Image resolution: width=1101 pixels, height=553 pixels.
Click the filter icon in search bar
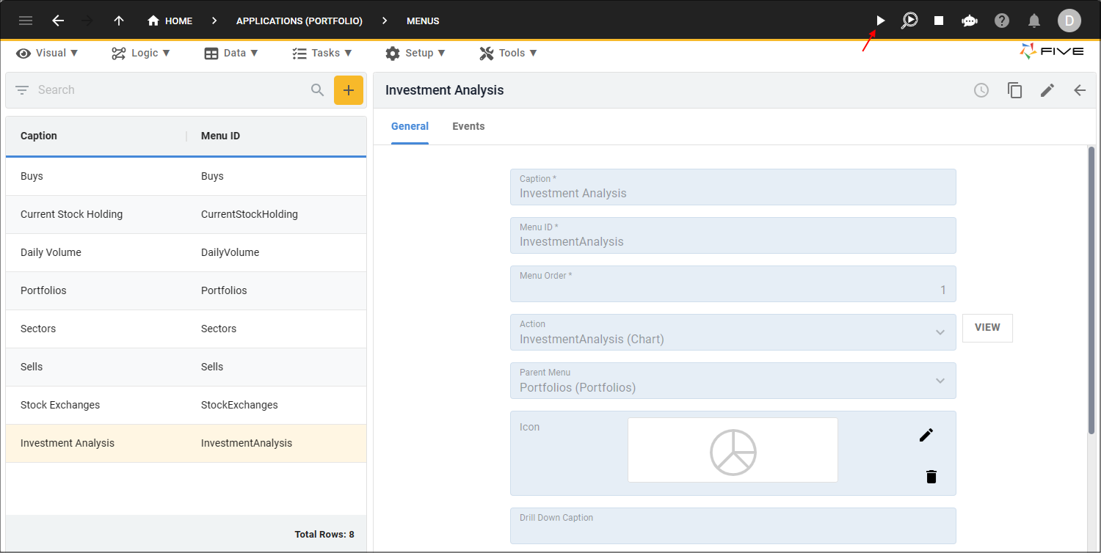[x=22, y=89]
